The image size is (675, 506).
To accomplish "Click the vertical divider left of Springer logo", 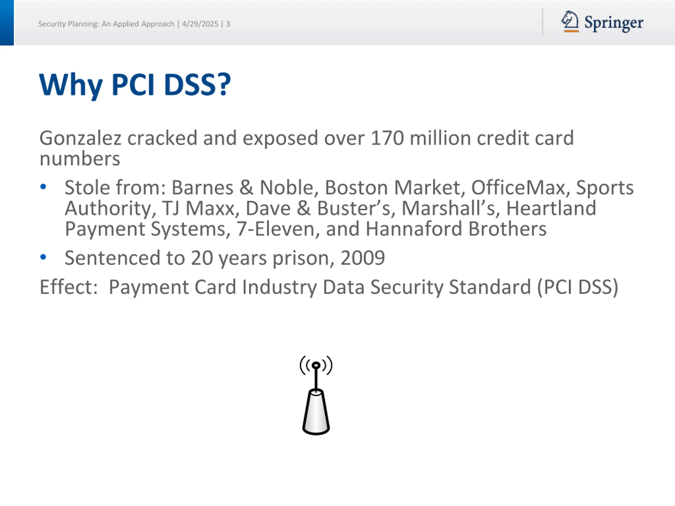I will coord(542,22).
